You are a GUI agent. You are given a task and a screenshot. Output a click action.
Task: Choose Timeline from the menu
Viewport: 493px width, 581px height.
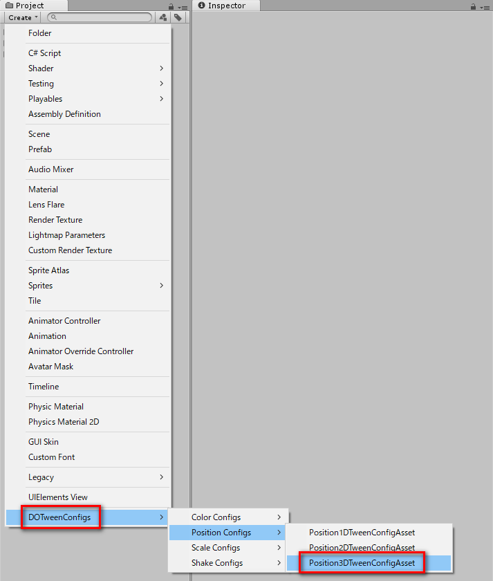pyautogui.click(x=88, y=386)
